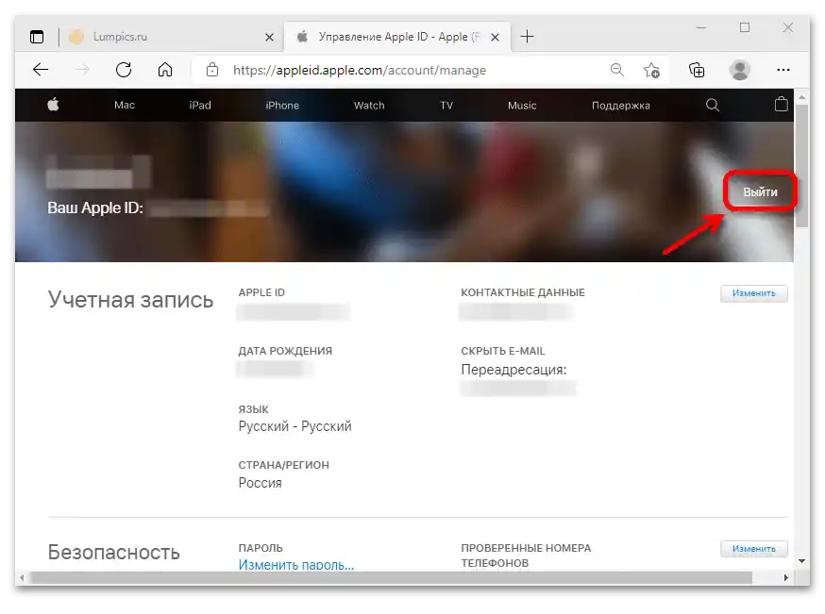
Task: Click the Apple logo in navigation
Action: 53,105
